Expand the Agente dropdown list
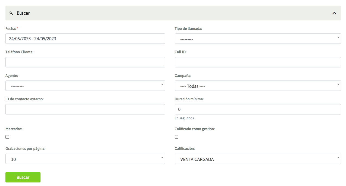Viewport: 346px width, 186px height. [x=85, y=86]
